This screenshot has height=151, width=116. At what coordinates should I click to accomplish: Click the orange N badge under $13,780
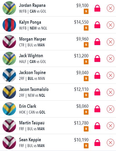coord(86,129)
